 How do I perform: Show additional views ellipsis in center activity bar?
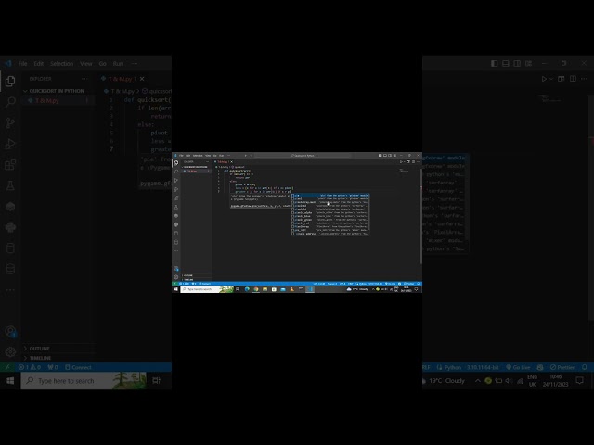[x=176, y=250]
